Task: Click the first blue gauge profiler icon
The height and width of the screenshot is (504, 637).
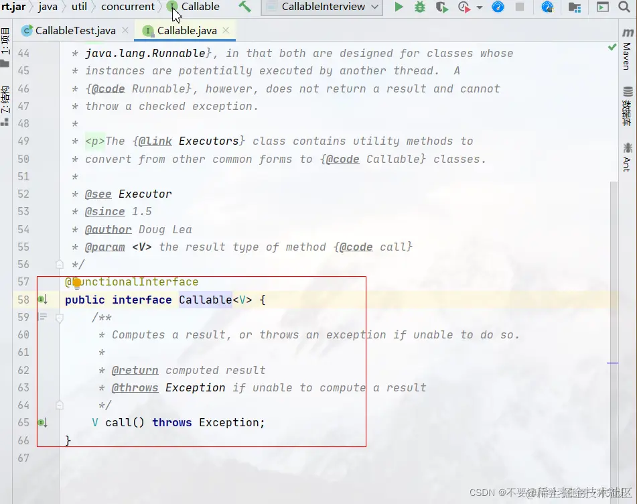Action: (498, 7)
